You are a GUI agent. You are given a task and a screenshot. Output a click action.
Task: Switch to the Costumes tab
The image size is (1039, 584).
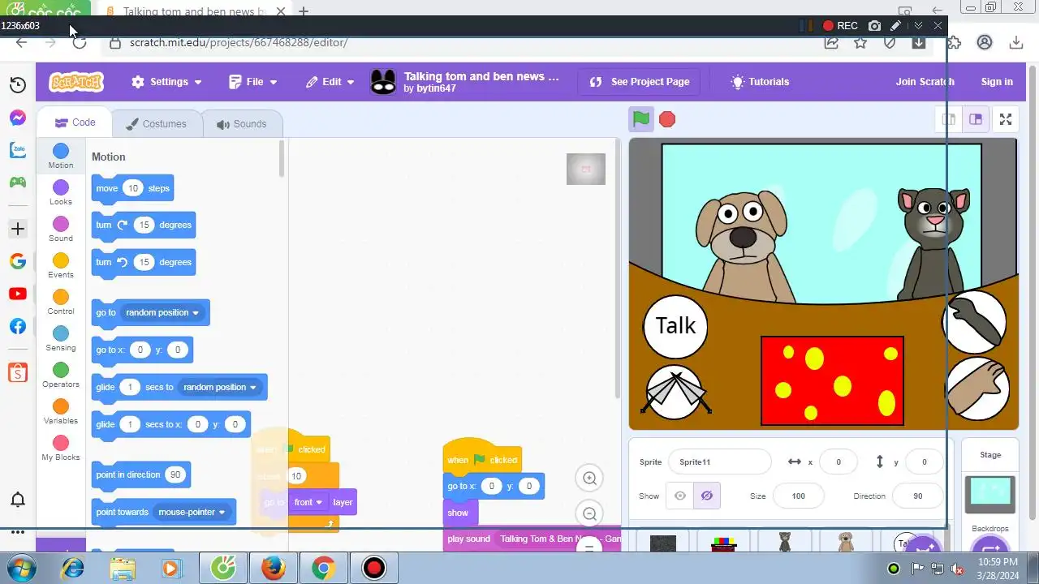pos(157,123)
